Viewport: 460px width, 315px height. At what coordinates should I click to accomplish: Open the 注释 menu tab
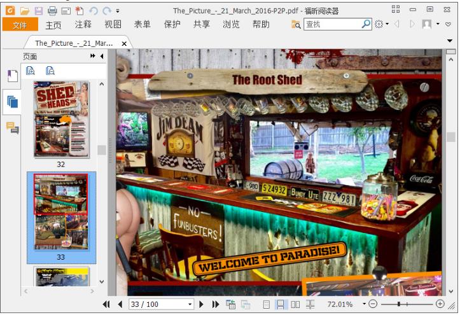[x=83, y=24]
